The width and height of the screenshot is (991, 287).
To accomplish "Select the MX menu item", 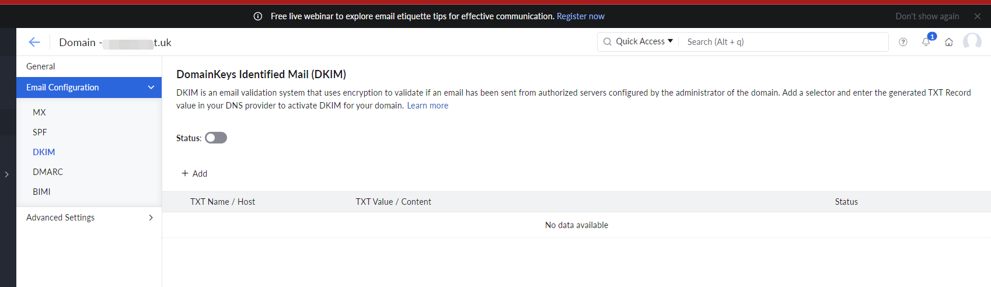I will [x=39, y=113].
